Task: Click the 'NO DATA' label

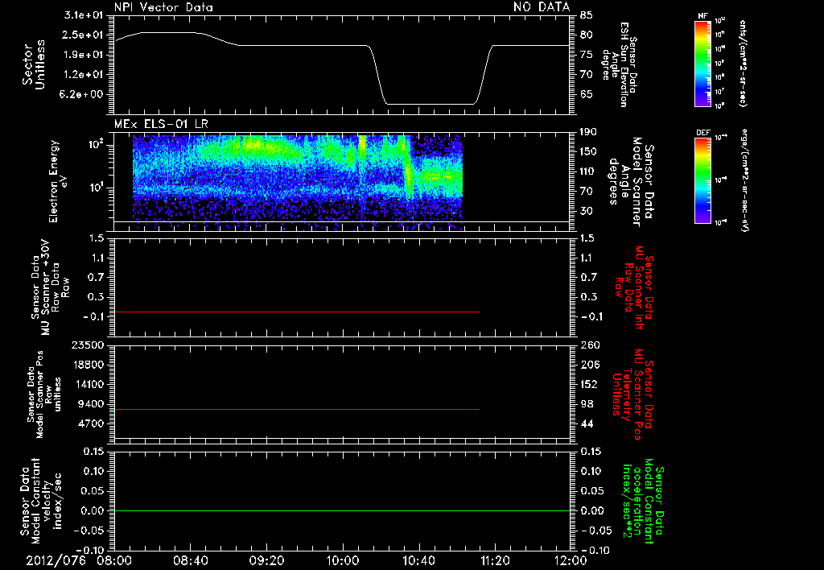Action: (542, 7)
